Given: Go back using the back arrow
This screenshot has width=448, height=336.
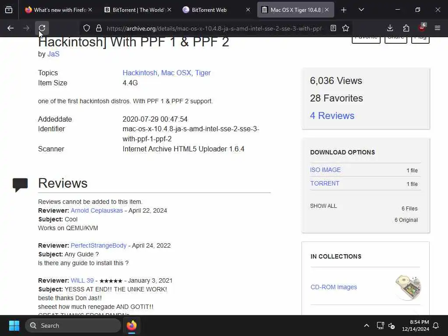Looking at the screenshot, I should [x=10, y=28].
